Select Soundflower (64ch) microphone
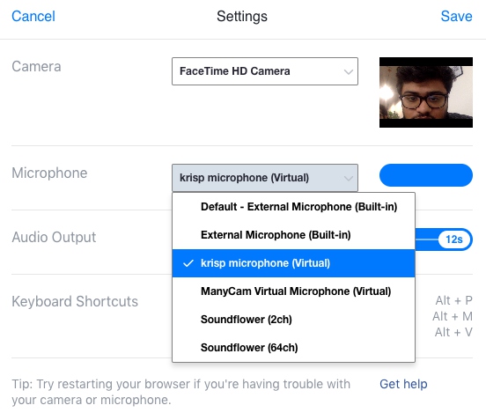Image resolution: width=486 pixels, height=420 pixels. tap(293, 348)
